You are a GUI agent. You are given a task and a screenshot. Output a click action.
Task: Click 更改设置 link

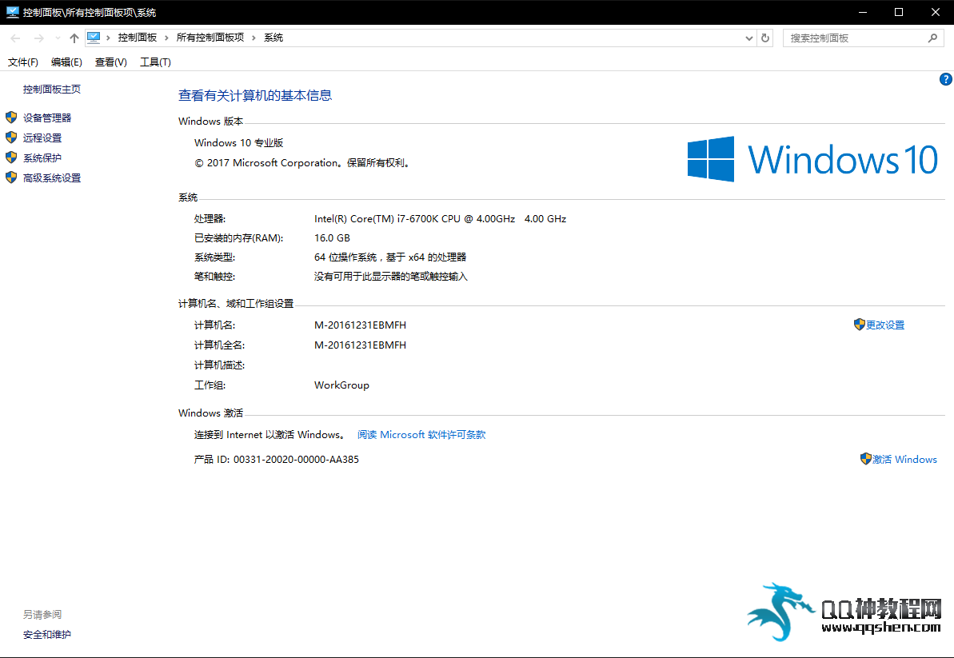tap(885, 325)
